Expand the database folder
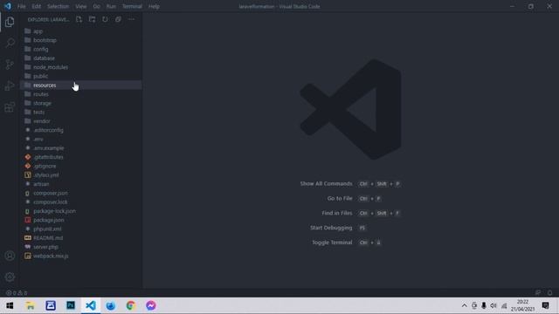This screenshot has width=559, height=314. point(81,58)
